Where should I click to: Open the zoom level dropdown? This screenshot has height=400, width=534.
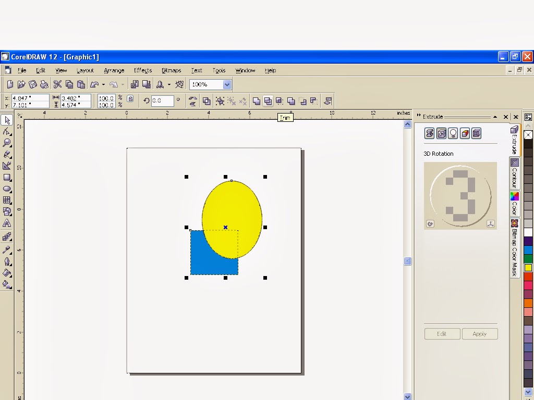[227, 84]
